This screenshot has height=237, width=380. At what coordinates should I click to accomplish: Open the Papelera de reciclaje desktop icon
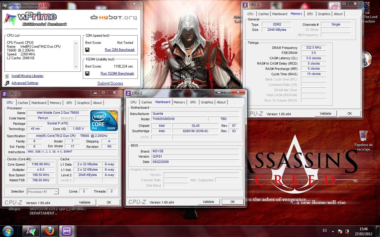(363, 141)
